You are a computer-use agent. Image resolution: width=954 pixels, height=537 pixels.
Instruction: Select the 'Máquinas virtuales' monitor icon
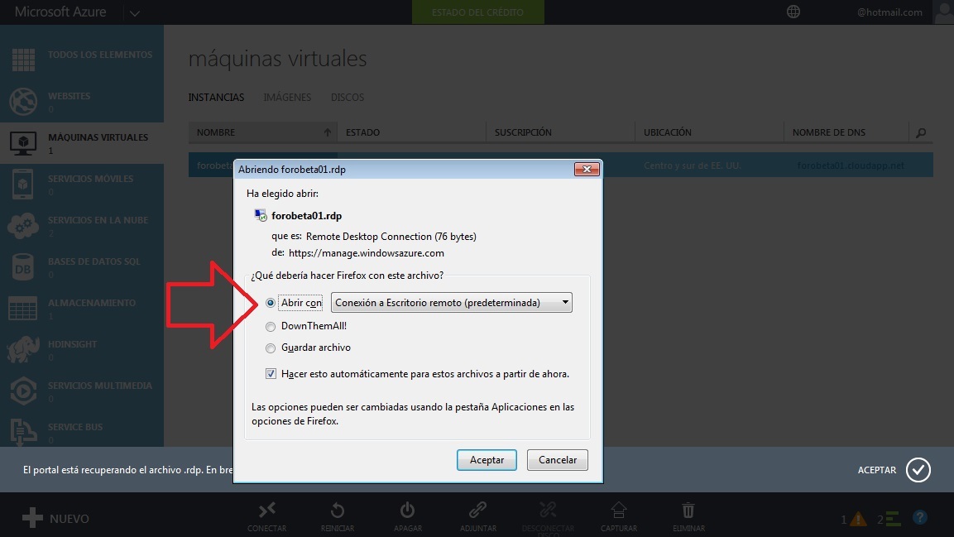pyautogui.click(x=23, y=142)
